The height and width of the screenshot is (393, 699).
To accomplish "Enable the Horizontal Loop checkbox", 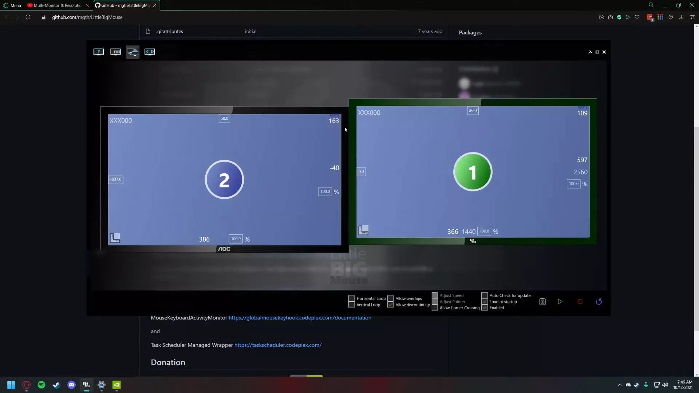I will tap(352, 298).
